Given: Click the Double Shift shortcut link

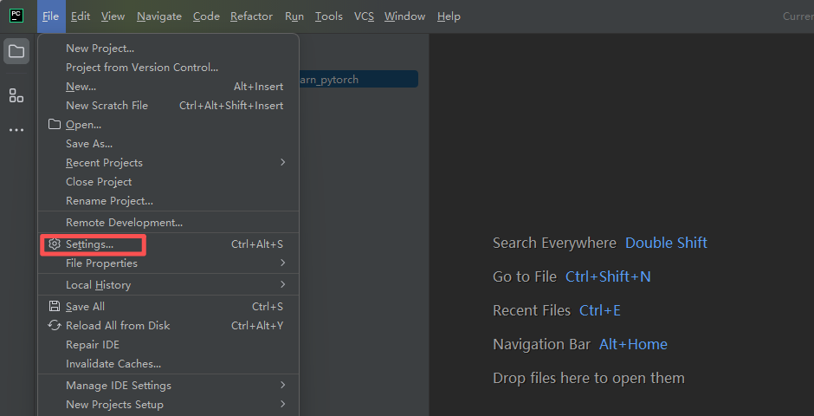Looking at the screenshot, I should pos(666,243).
